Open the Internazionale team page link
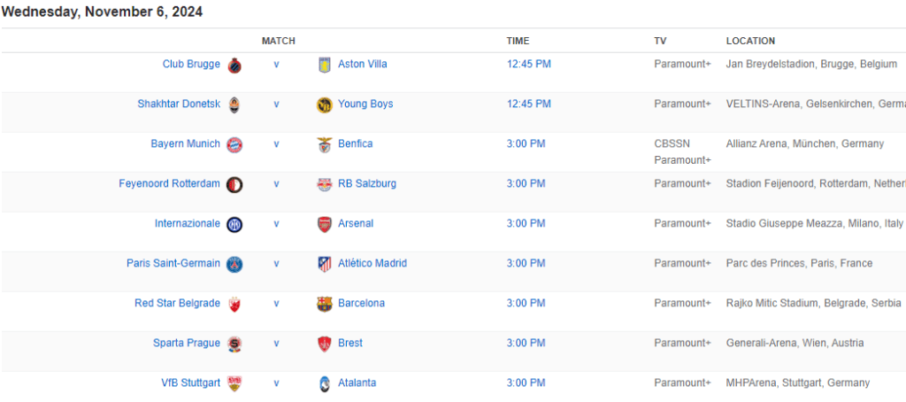This screenshot has width=906, height=402. click(187, 223)
